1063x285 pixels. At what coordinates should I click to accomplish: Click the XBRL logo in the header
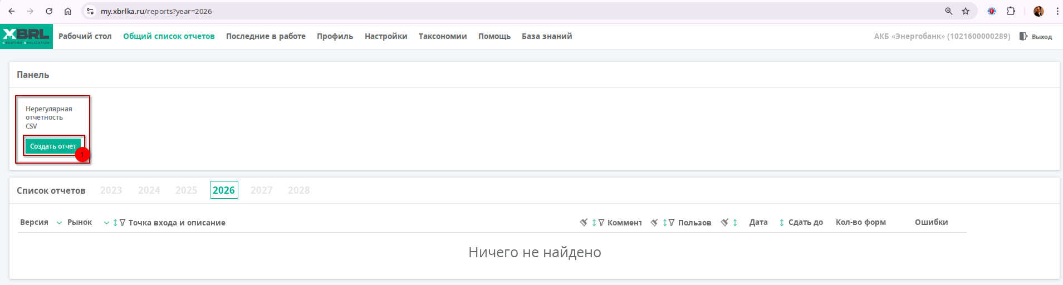(26, 36)
